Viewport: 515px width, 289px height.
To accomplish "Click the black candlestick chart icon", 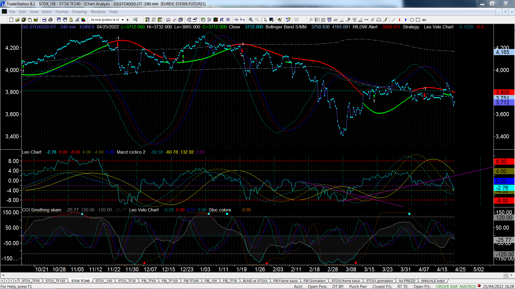I will (216, 20).
